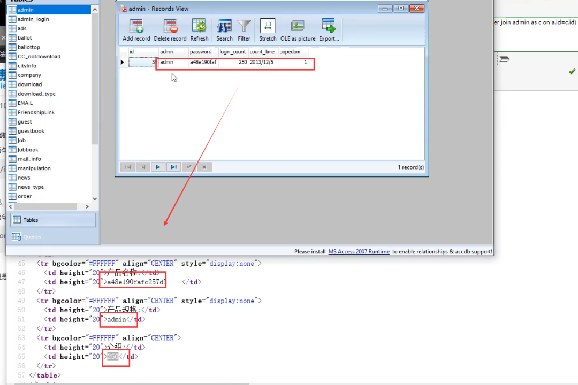578x385 pixels.
Task: Click the count_time cell 2013/12/5
Action: [263, 62]
